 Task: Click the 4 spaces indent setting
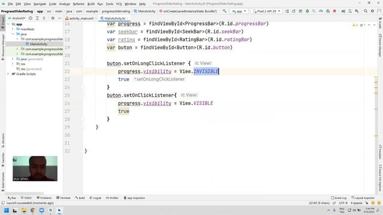click(x=357, y=203)
